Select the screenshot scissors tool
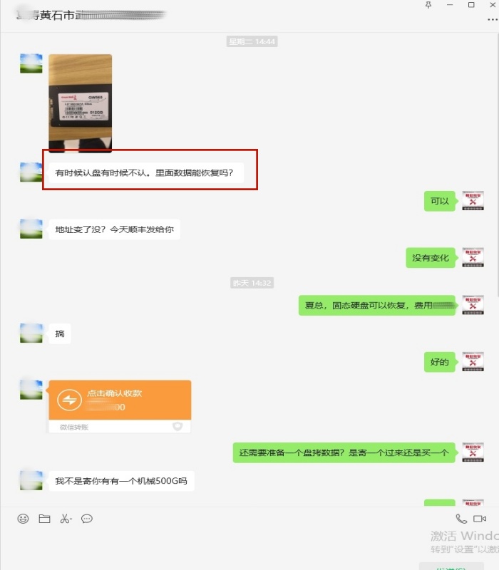Image resolution: width=499 pixels, height=570 pixels. (64, 519)
